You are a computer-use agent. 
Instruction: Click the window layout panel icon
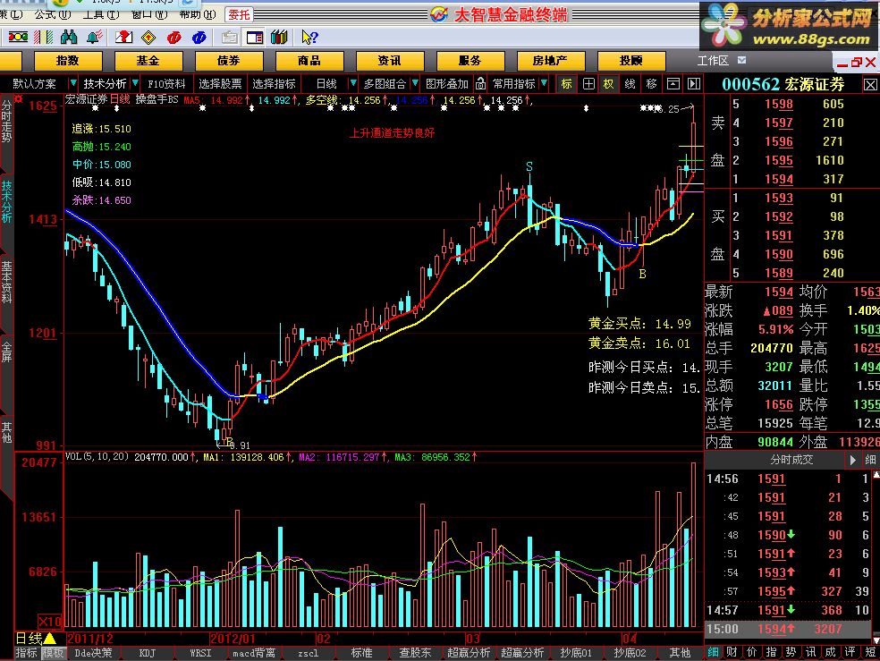point(254,38)
